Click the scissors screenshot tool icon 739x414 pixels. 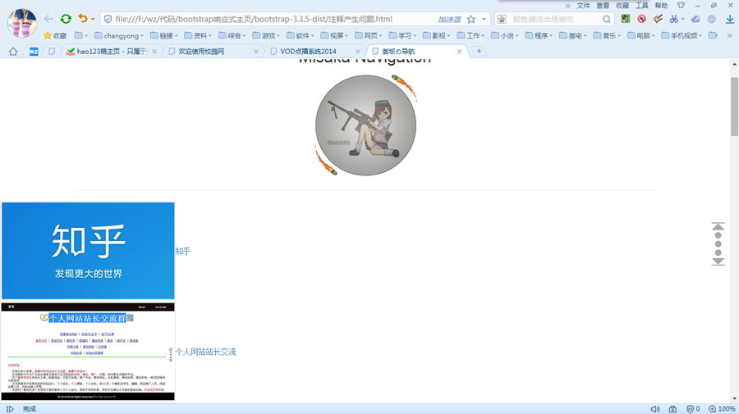[674, 19]
